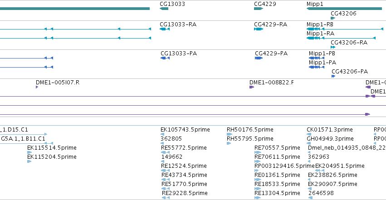The width and height of the screenshot is (386, 200).
Task: Select the CK01571.3prime EST feature
Action: click(309, 134)
